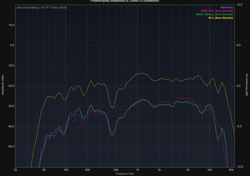The image size is (250, 176).
Task: Click the -50,0 amplitude tick label
Action: coord(11,146)
